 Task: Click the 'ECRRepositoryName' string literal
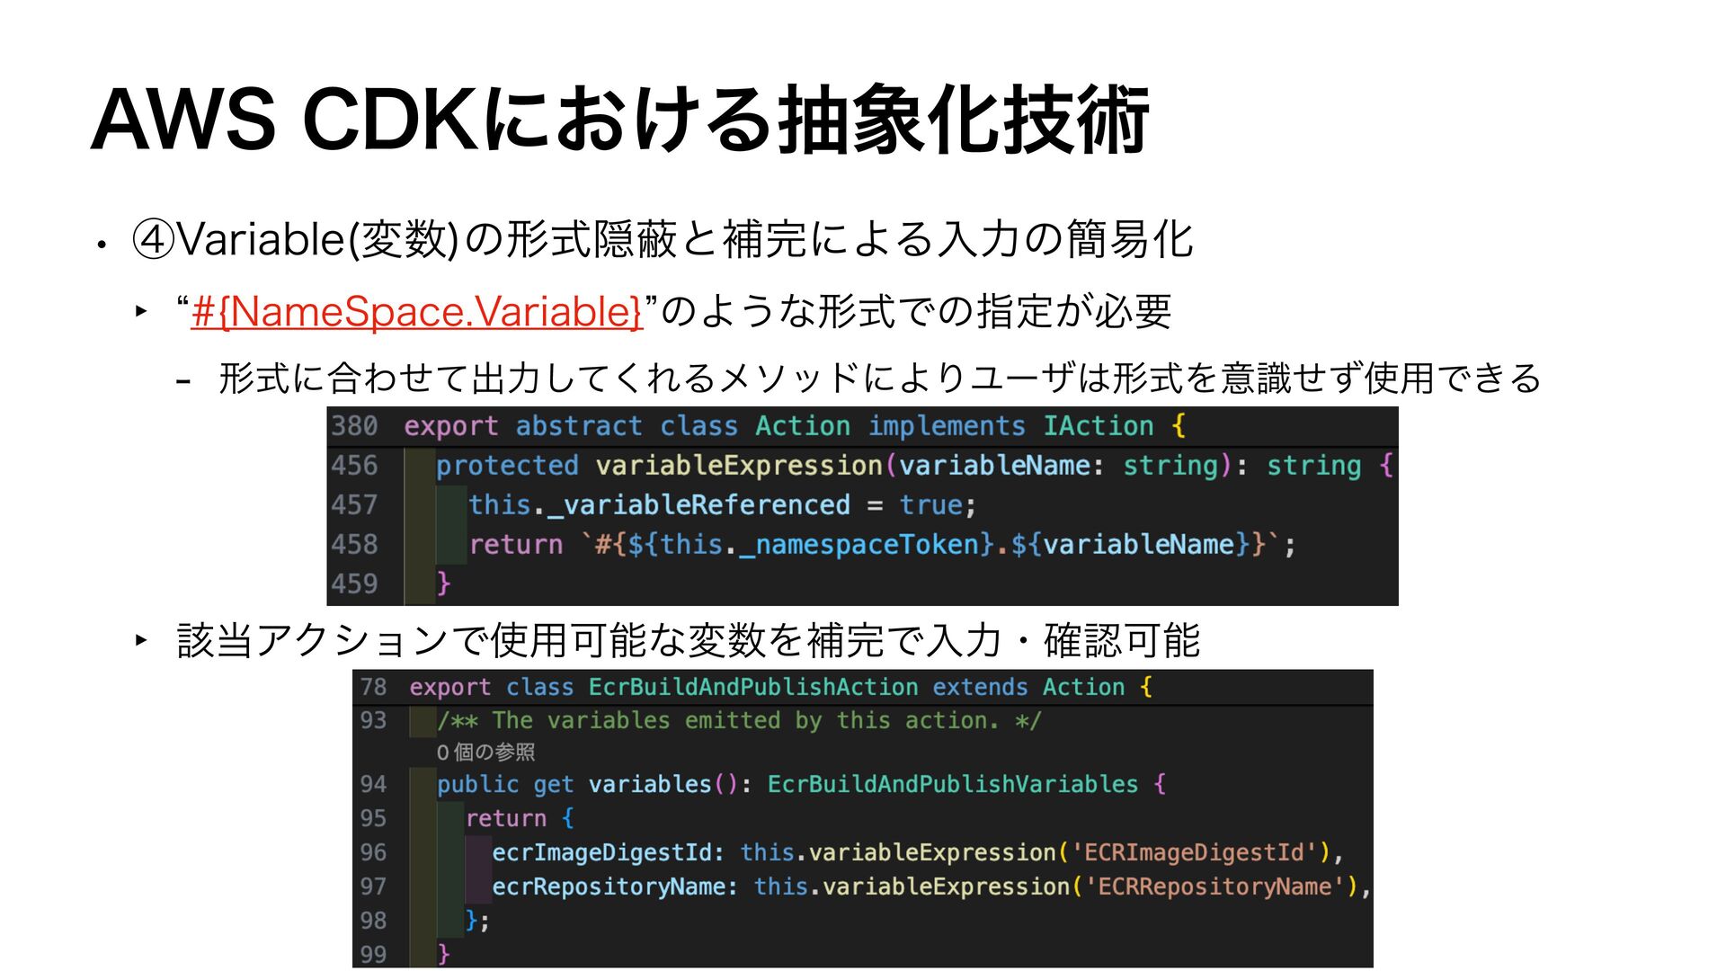[1214, 887]
